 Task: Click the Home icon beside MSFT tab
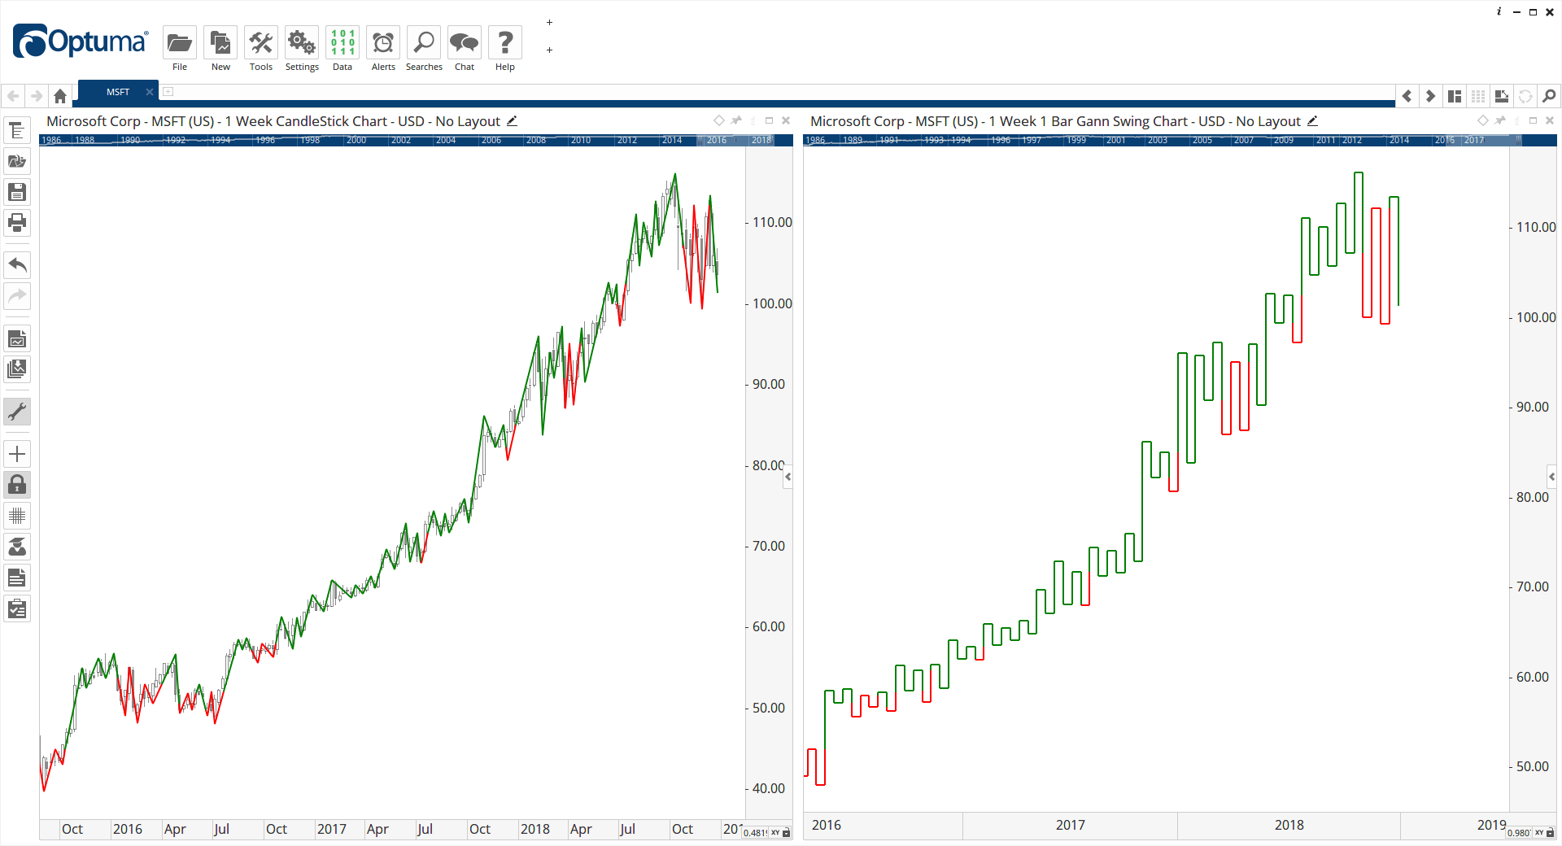coord(60,96)
